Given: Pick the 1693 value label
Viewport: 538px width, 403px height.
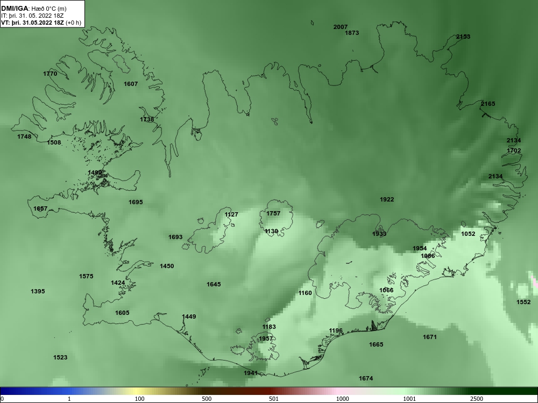Looking at the screenshot, I should pyautogui.click(x=175, y=237).
